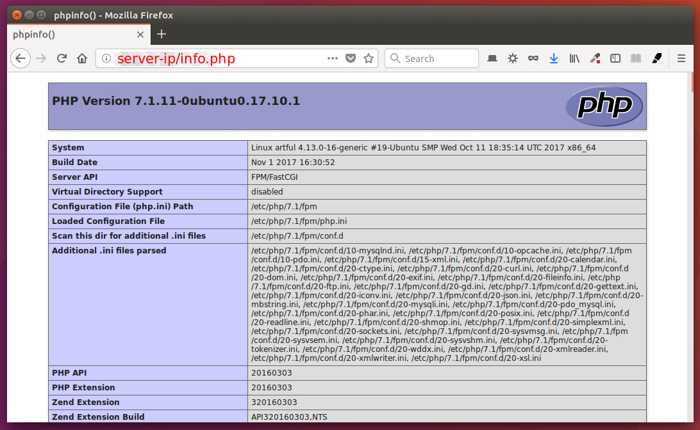Image resolution: width=700 pixels, height=430 pixels.
Task: Open the Library view icon
Action: (x=574, y=59)
